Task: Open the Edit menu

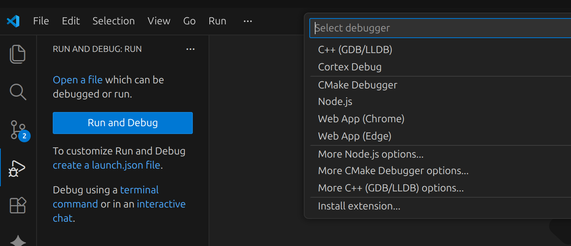Action: 71,21
